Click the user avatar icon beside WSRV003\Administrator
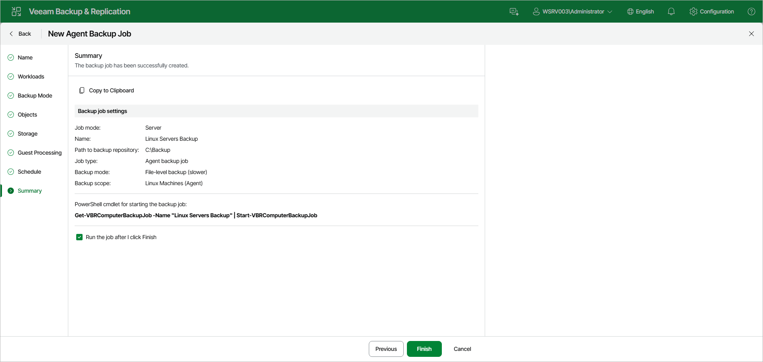The height and width of the screenshot is (362, 763). [x=536, y=11]
